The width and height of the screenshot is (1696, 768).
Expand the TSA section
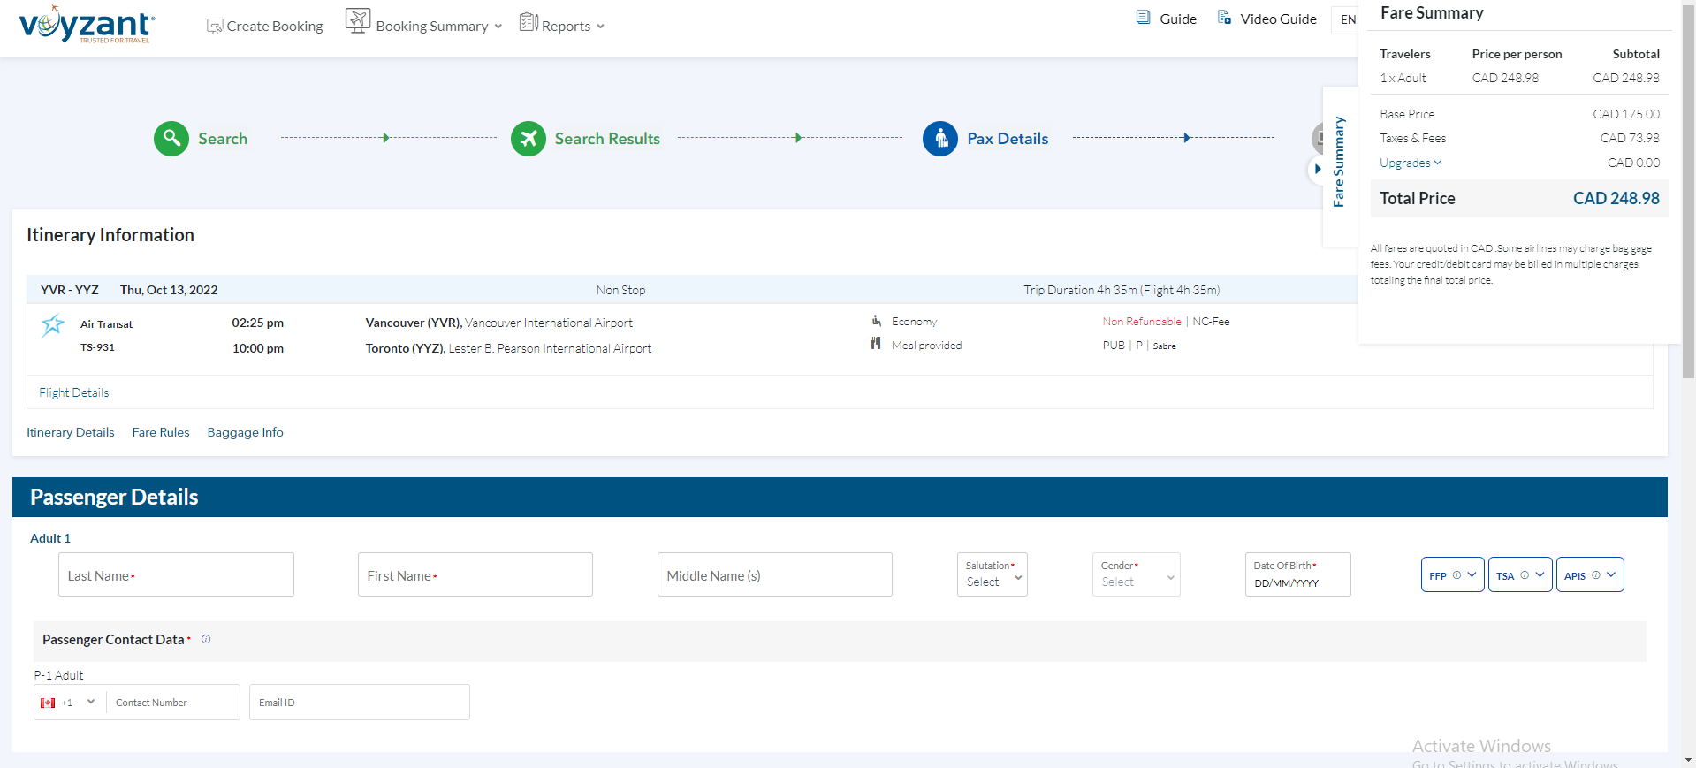tap(1519, 575)
